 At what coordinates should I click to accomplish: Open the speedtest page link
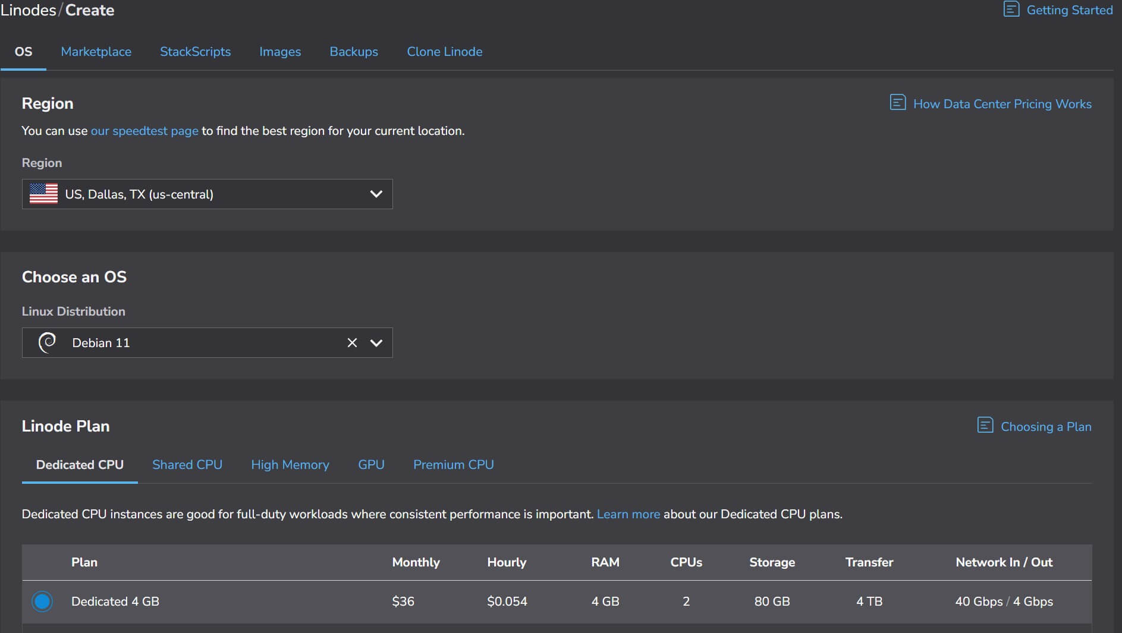[144, 131]
